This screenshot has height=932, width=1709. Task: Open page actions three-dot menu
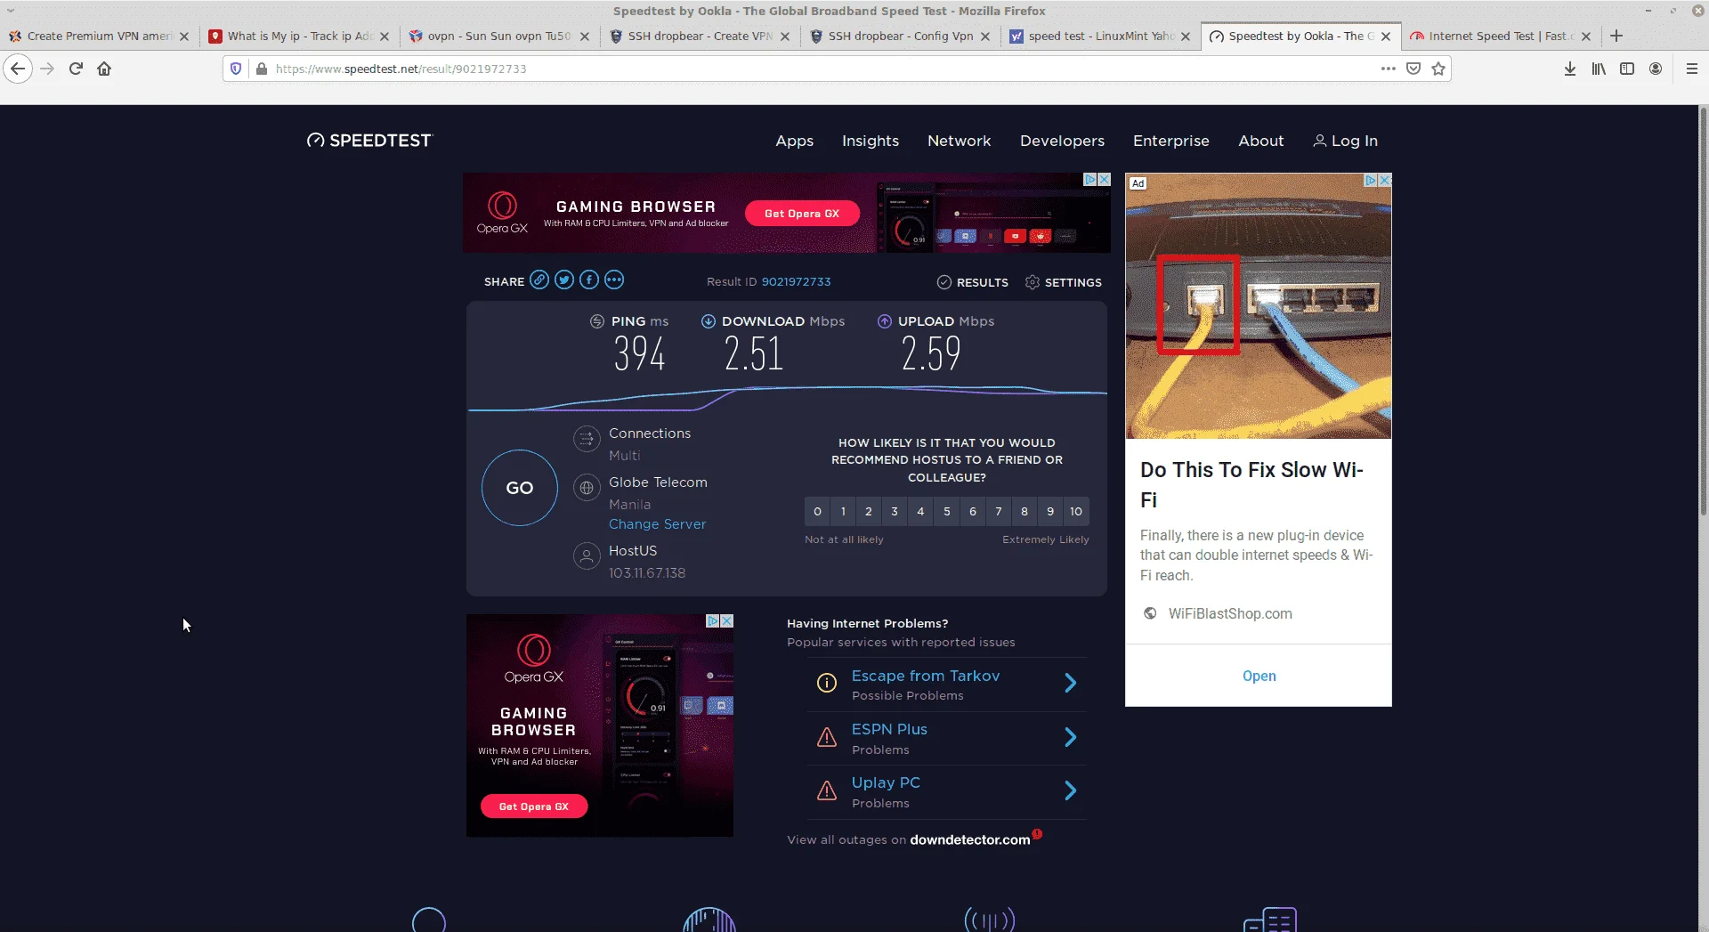(x=1388, y=69)
